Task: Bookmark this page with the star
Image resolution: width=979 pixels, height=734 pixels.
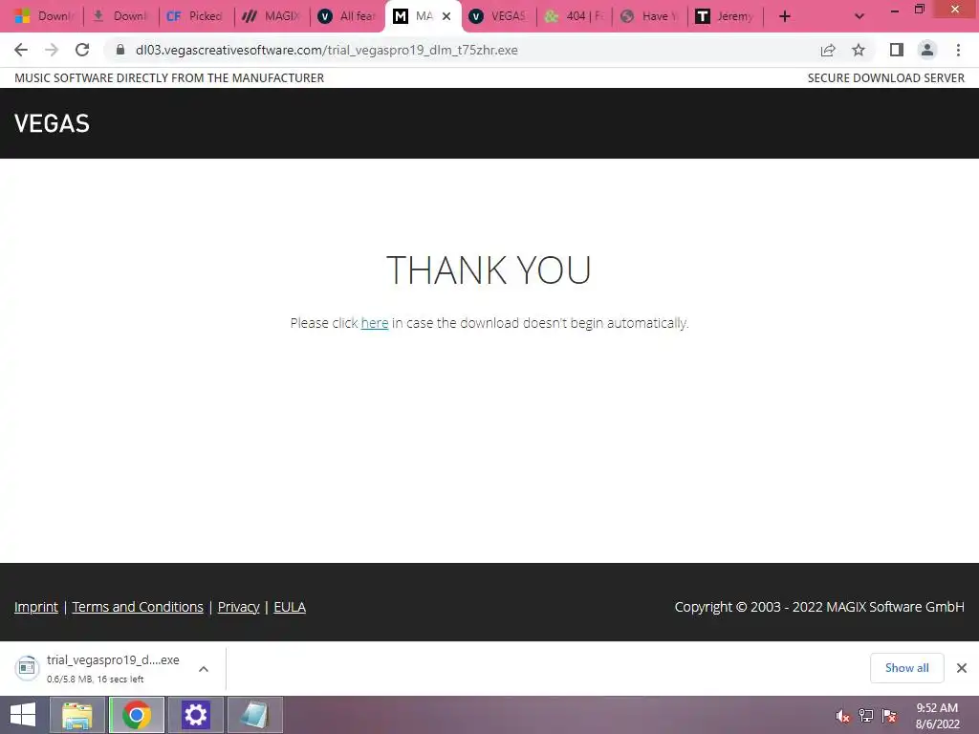Action: pos(859,50)
